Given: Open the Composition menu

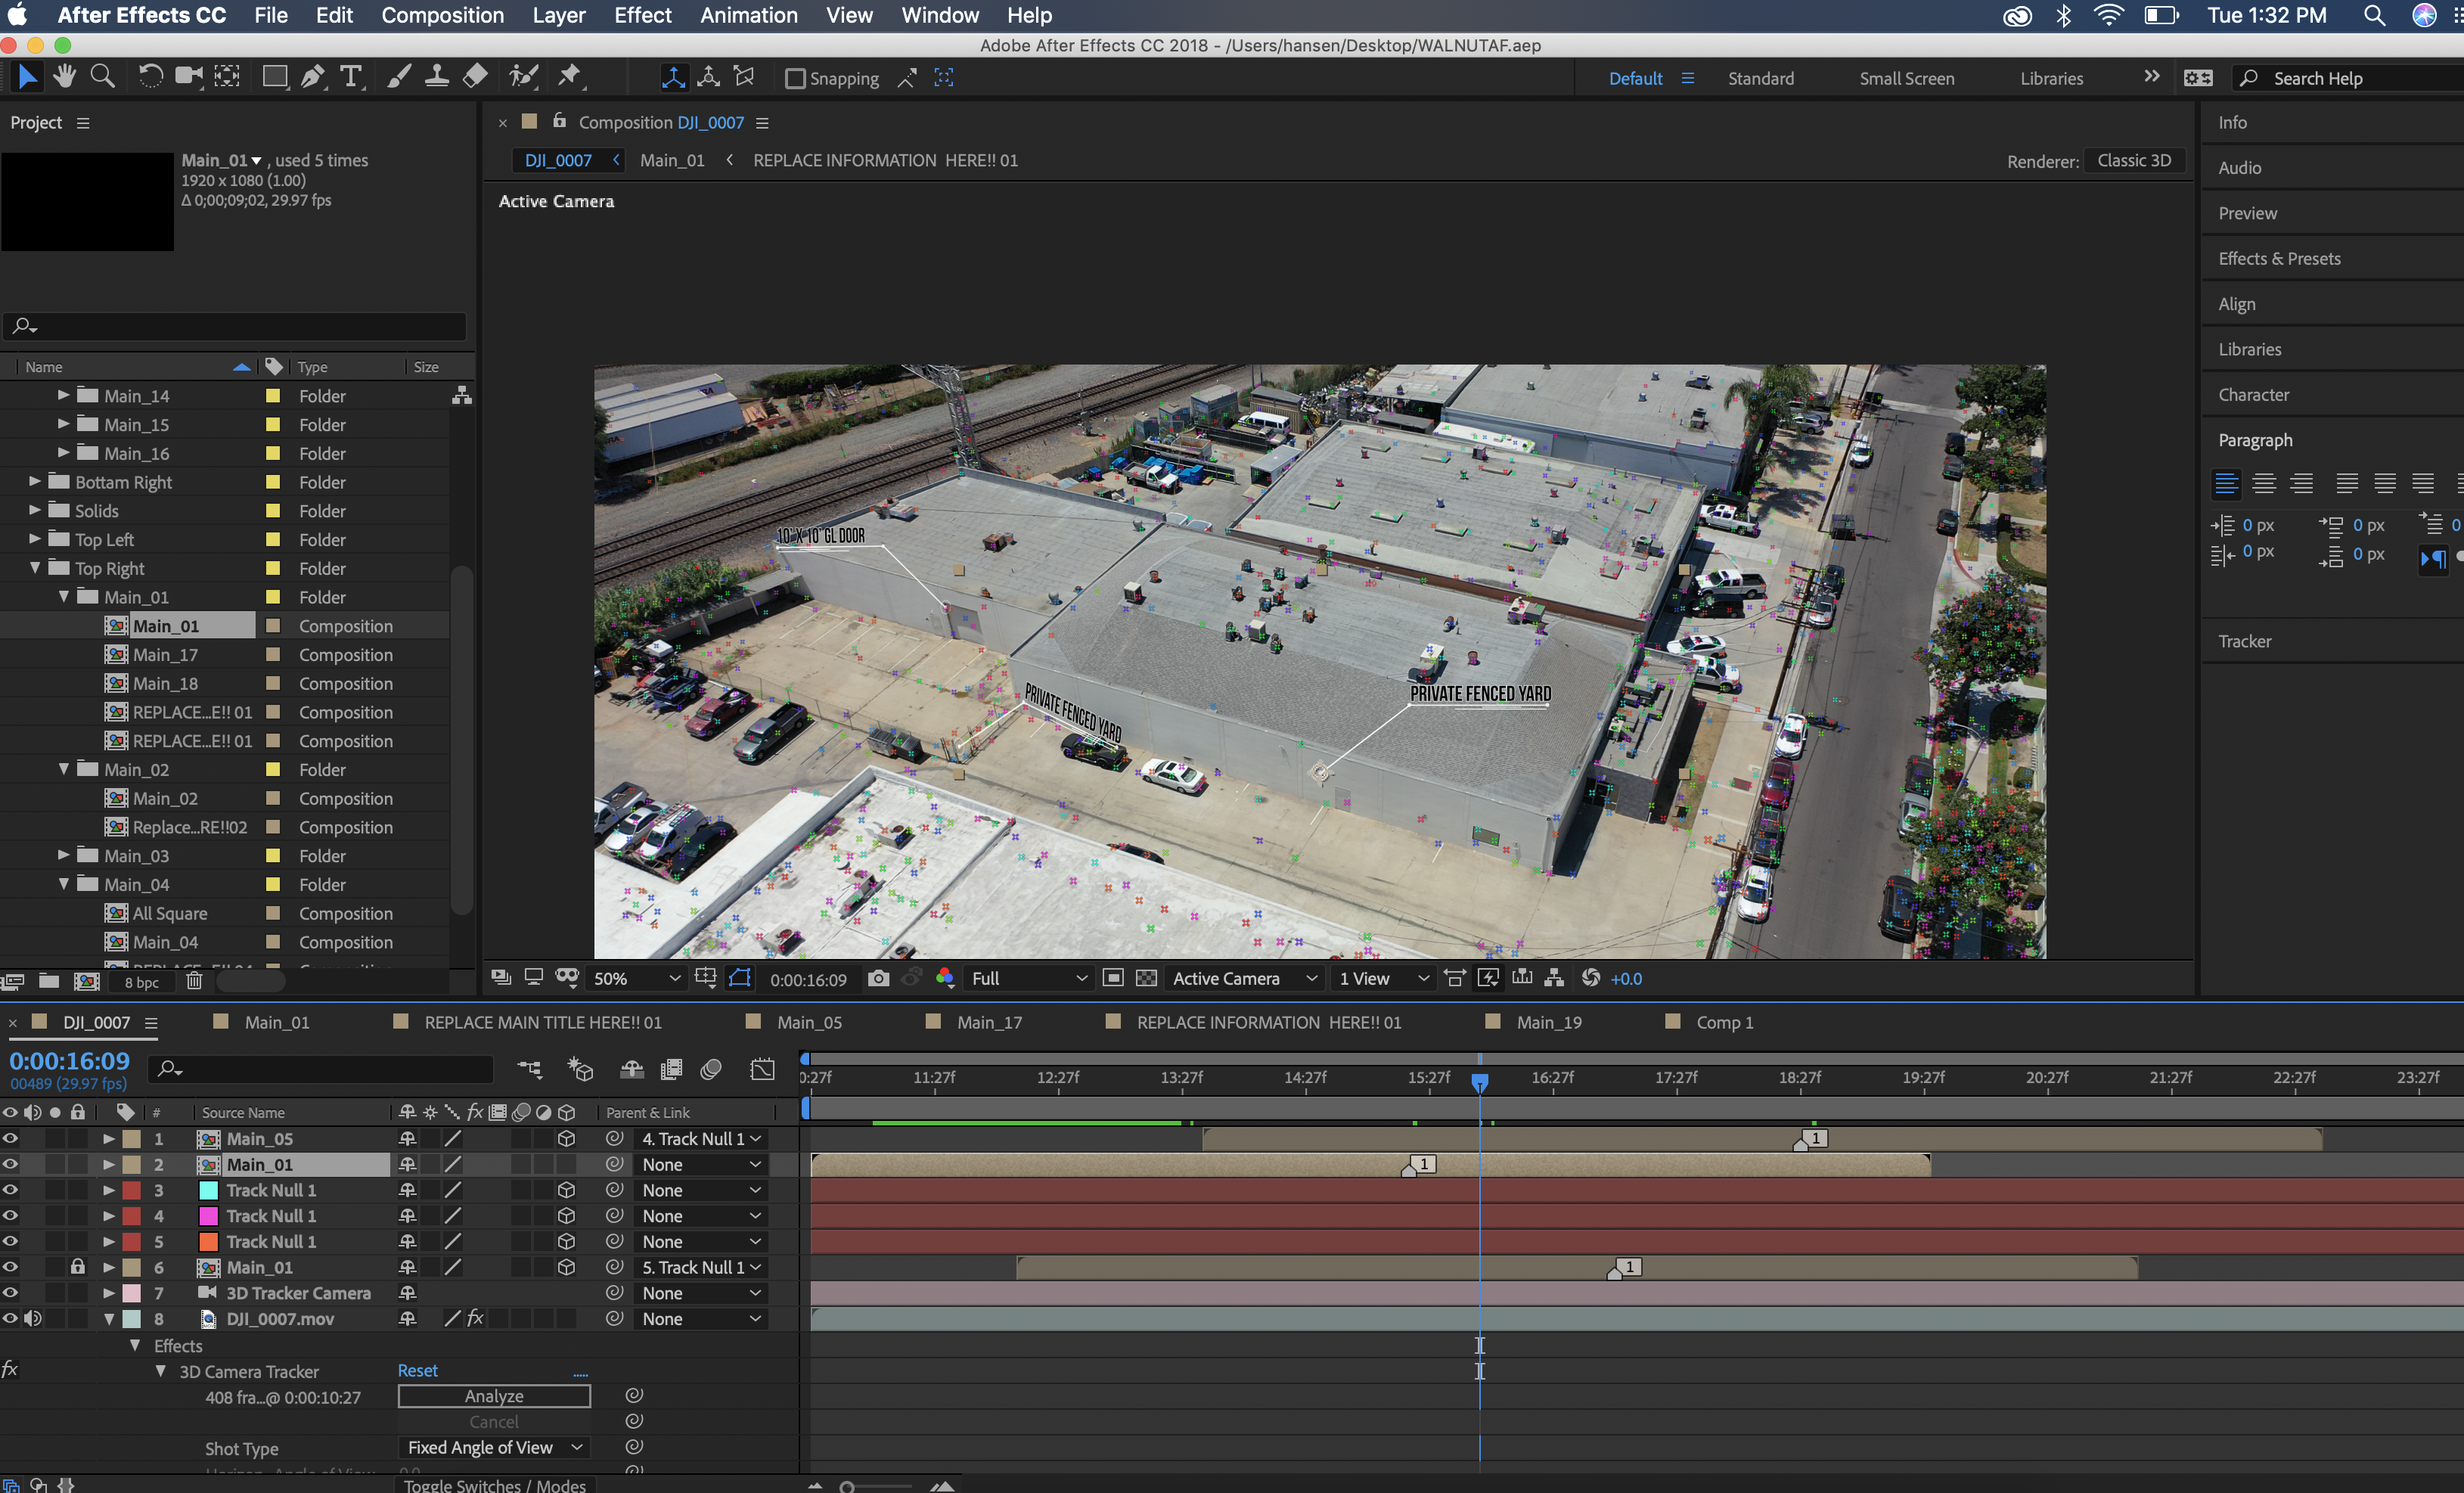Looking at the screenshot, I should click(442, 15).
